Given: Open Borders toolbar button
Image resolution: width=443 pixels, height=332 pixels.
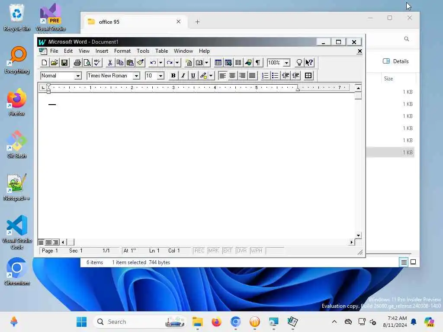Looking at the screenshot, I should [x=308, y=76].
